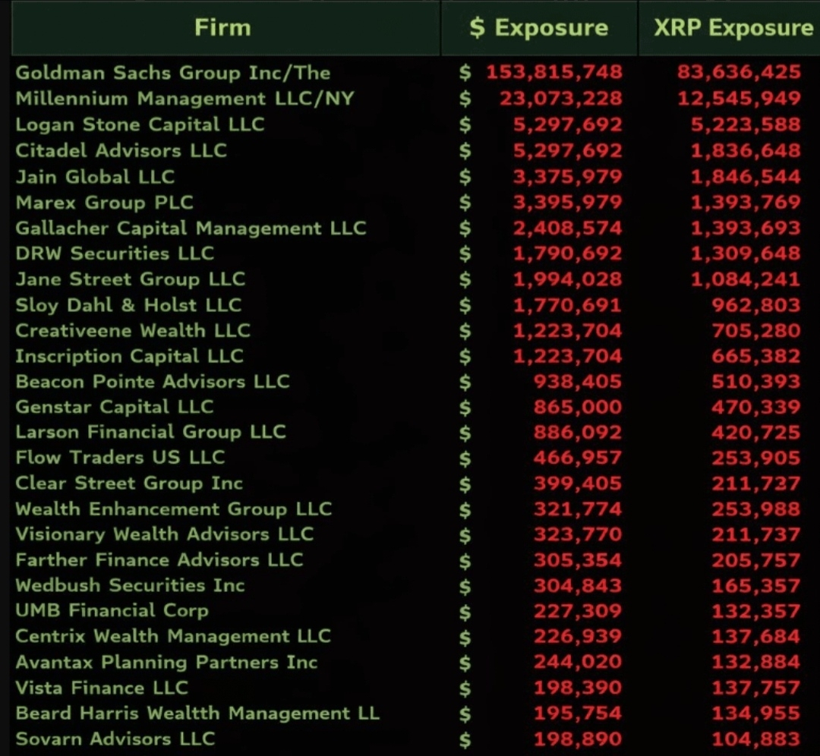The width and height of the screenshot is (820, 756).
Task: Click Flow Traders US LLC
Action: tap(120, 458)
